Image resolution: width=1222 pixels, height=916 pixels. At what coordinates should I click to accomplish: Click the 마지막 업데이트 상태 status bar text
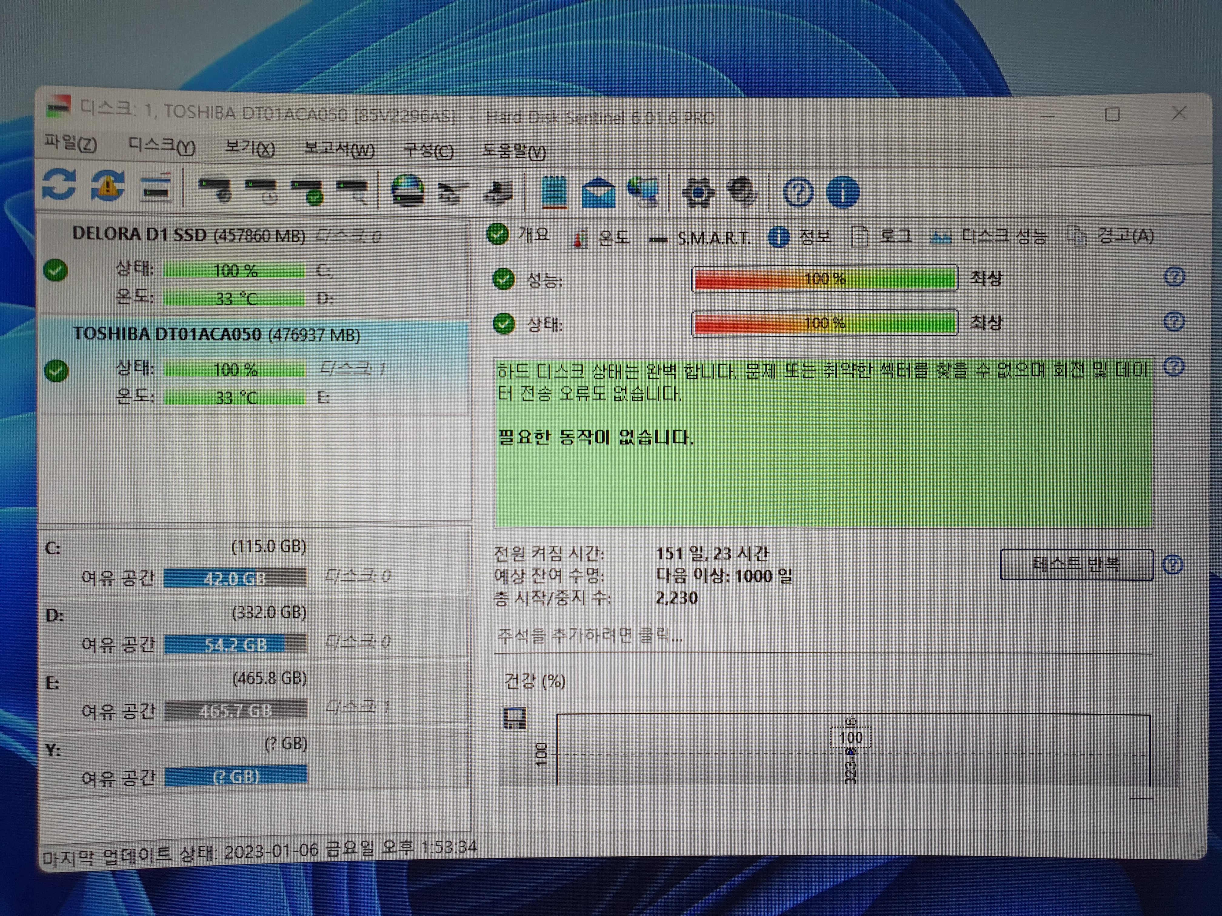260,851
